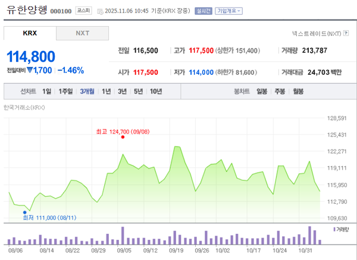357x260 pixels.
Task: Click the 유한양행 stock name title
Action: (x=25, y=10)
